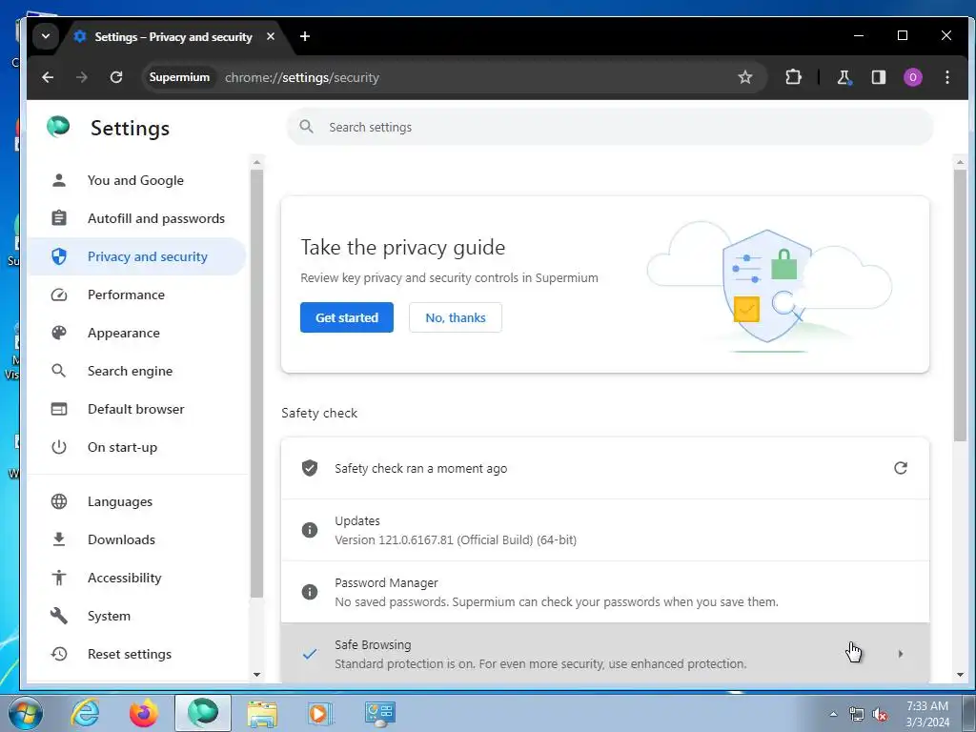Open Performance settings
976x732 pixels.
pos(135,295)
